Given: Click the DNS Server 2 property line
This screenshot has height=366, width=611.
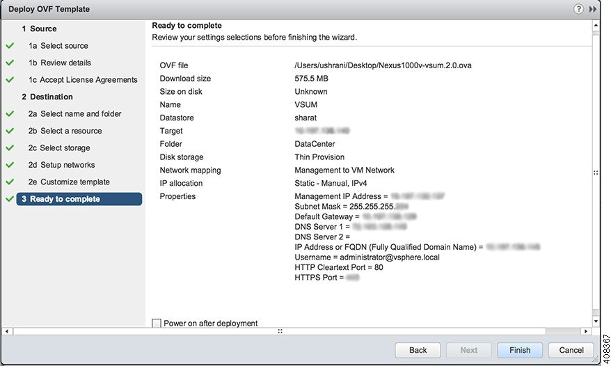Looking at the screenshot, I should [322, 237].
